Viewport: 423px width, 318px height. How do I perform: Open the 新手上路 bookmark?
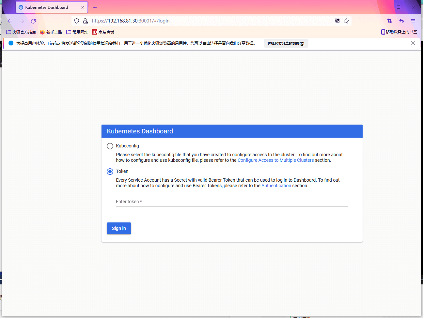[x=51, y=32]
